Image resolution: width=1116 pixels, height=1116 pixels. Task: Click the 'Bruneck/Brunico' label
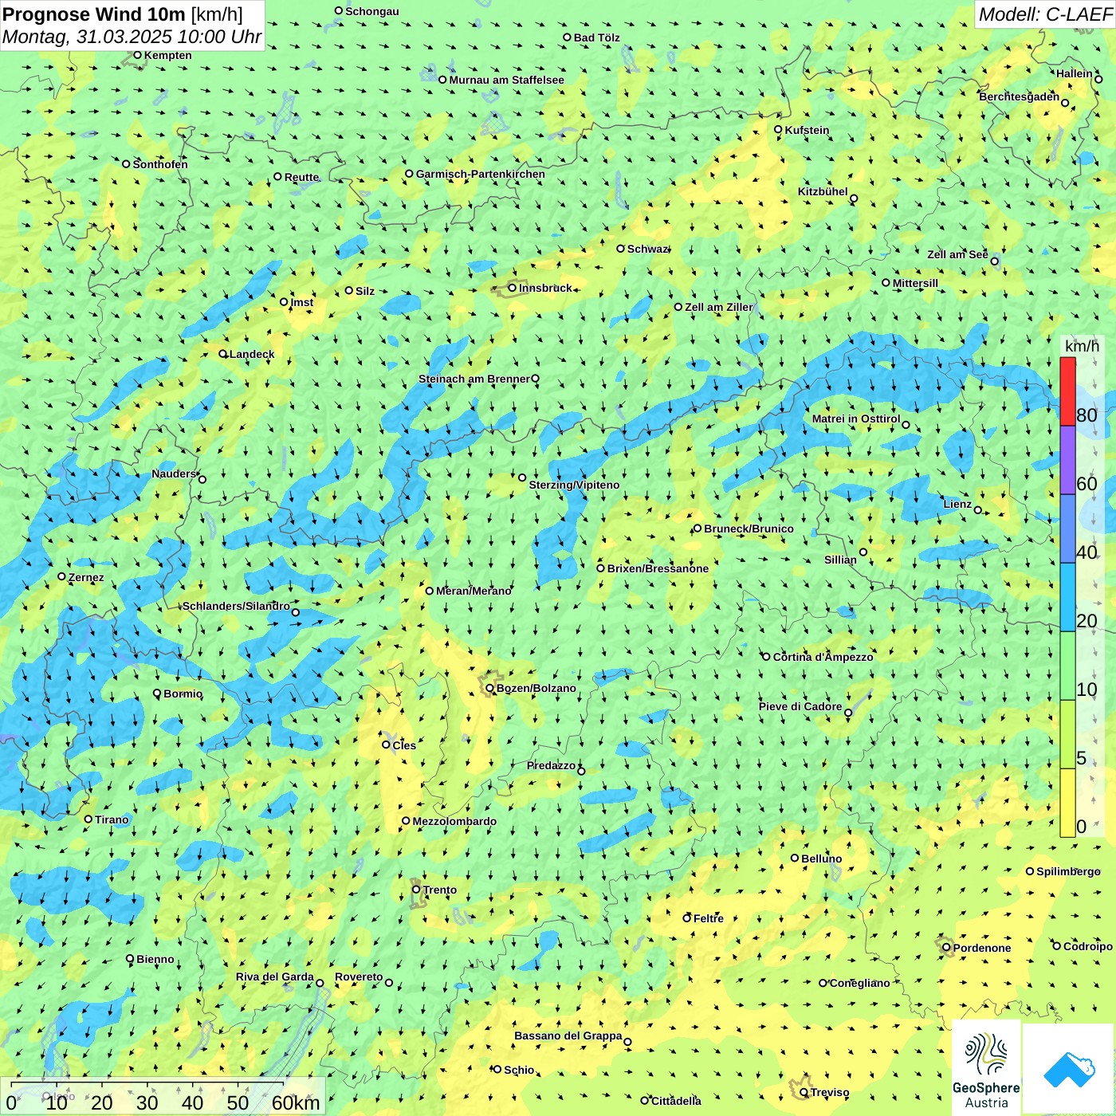[749, 529]
